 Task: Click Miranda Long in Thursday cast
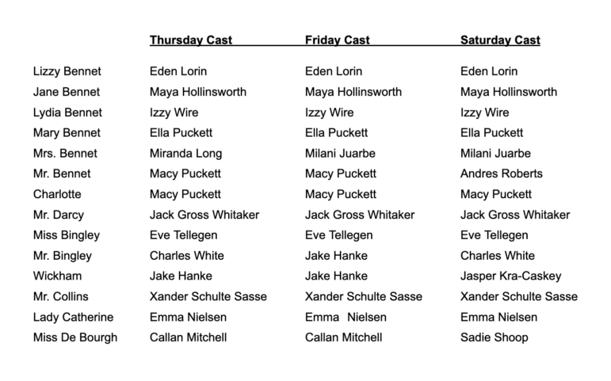[185, 154]
